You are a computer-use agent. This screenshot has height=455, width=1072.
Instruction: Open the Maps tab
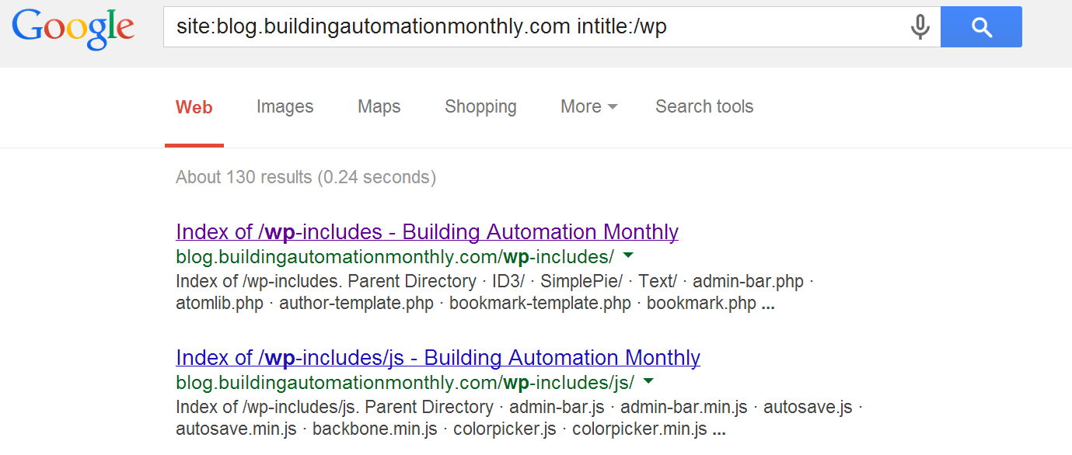(x=379, y=107)
